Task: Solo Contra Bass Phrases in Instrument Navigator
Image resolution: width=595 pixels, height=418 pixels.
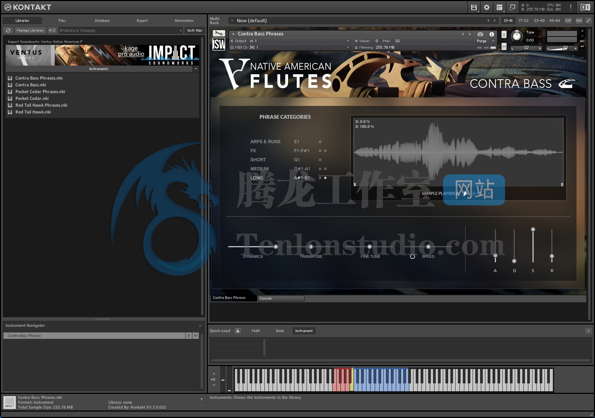Action: tap(189, 335)
